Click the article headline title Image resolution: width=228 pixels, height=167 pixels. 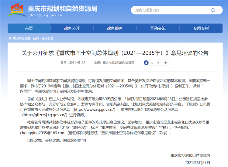115,53
